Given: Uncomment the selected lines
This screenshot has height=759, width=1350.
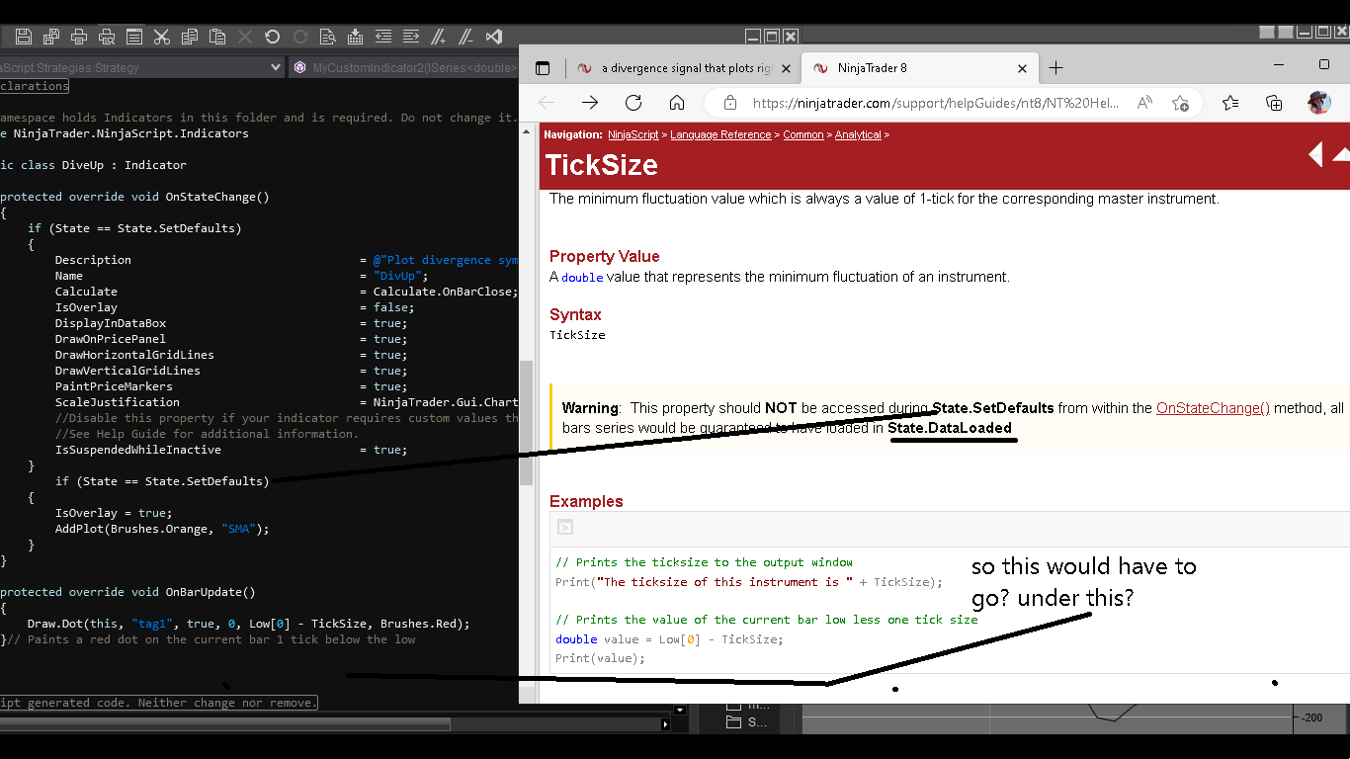Looking at the screenshot, I should [466, 38].
